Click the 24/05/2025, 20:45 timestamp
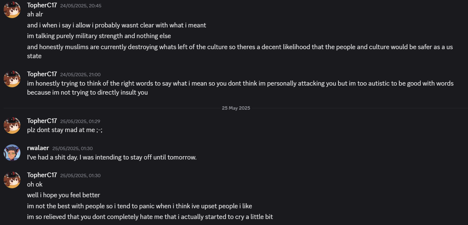Viewport: 468px width, 225px height. click(81, 6)
